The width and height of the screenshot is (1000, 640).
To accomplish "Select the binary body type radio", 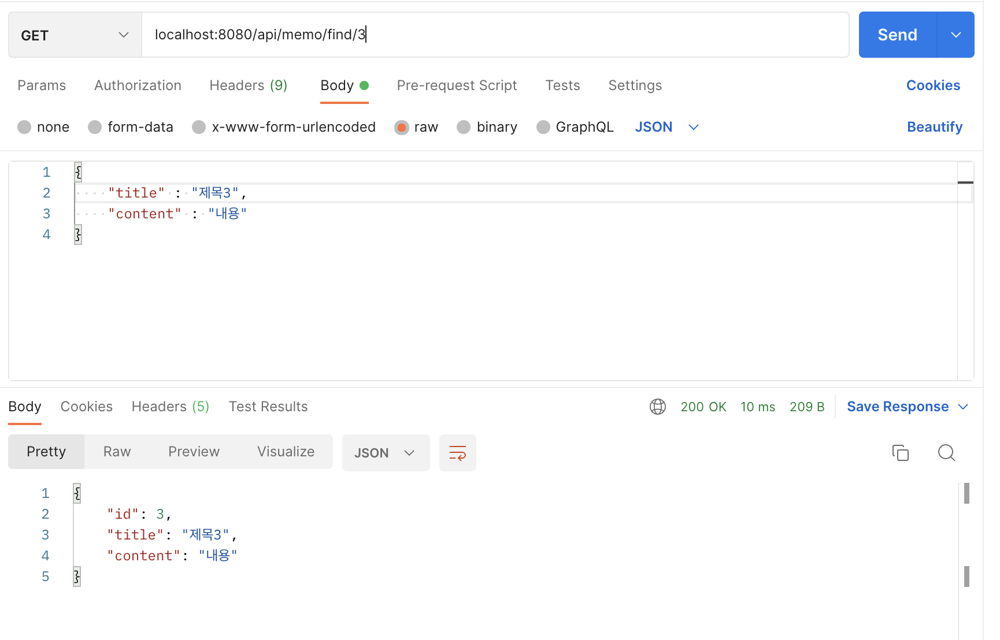I will pyautogui.click(x=464, y=127).
